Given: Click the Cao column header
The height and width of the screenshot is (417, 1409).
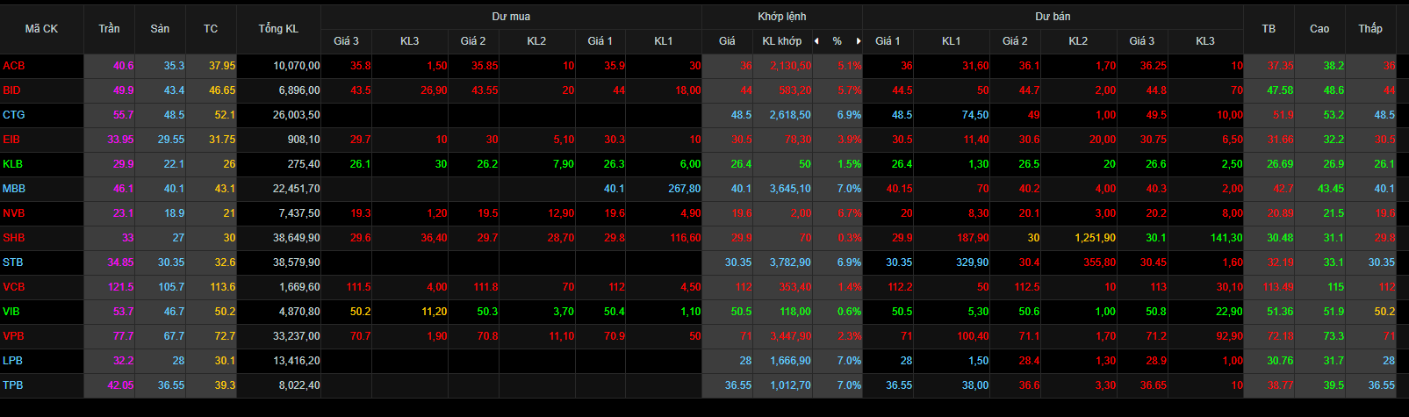Looking at the screenshot, I should pyautogui.click(x=1319, y=29).
